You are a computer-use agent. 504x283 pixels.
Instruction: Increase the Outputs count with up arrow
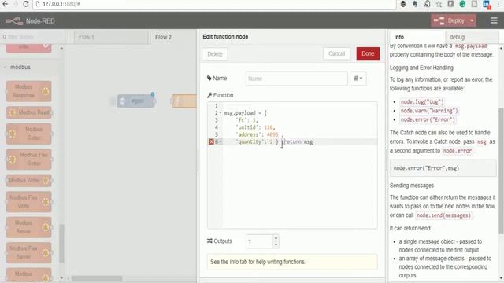click(276, 238)
